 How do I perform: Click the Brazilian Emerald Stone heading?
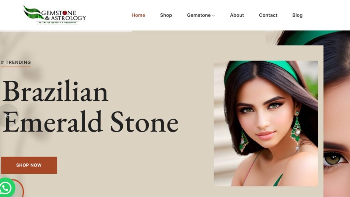coord(90,107)
